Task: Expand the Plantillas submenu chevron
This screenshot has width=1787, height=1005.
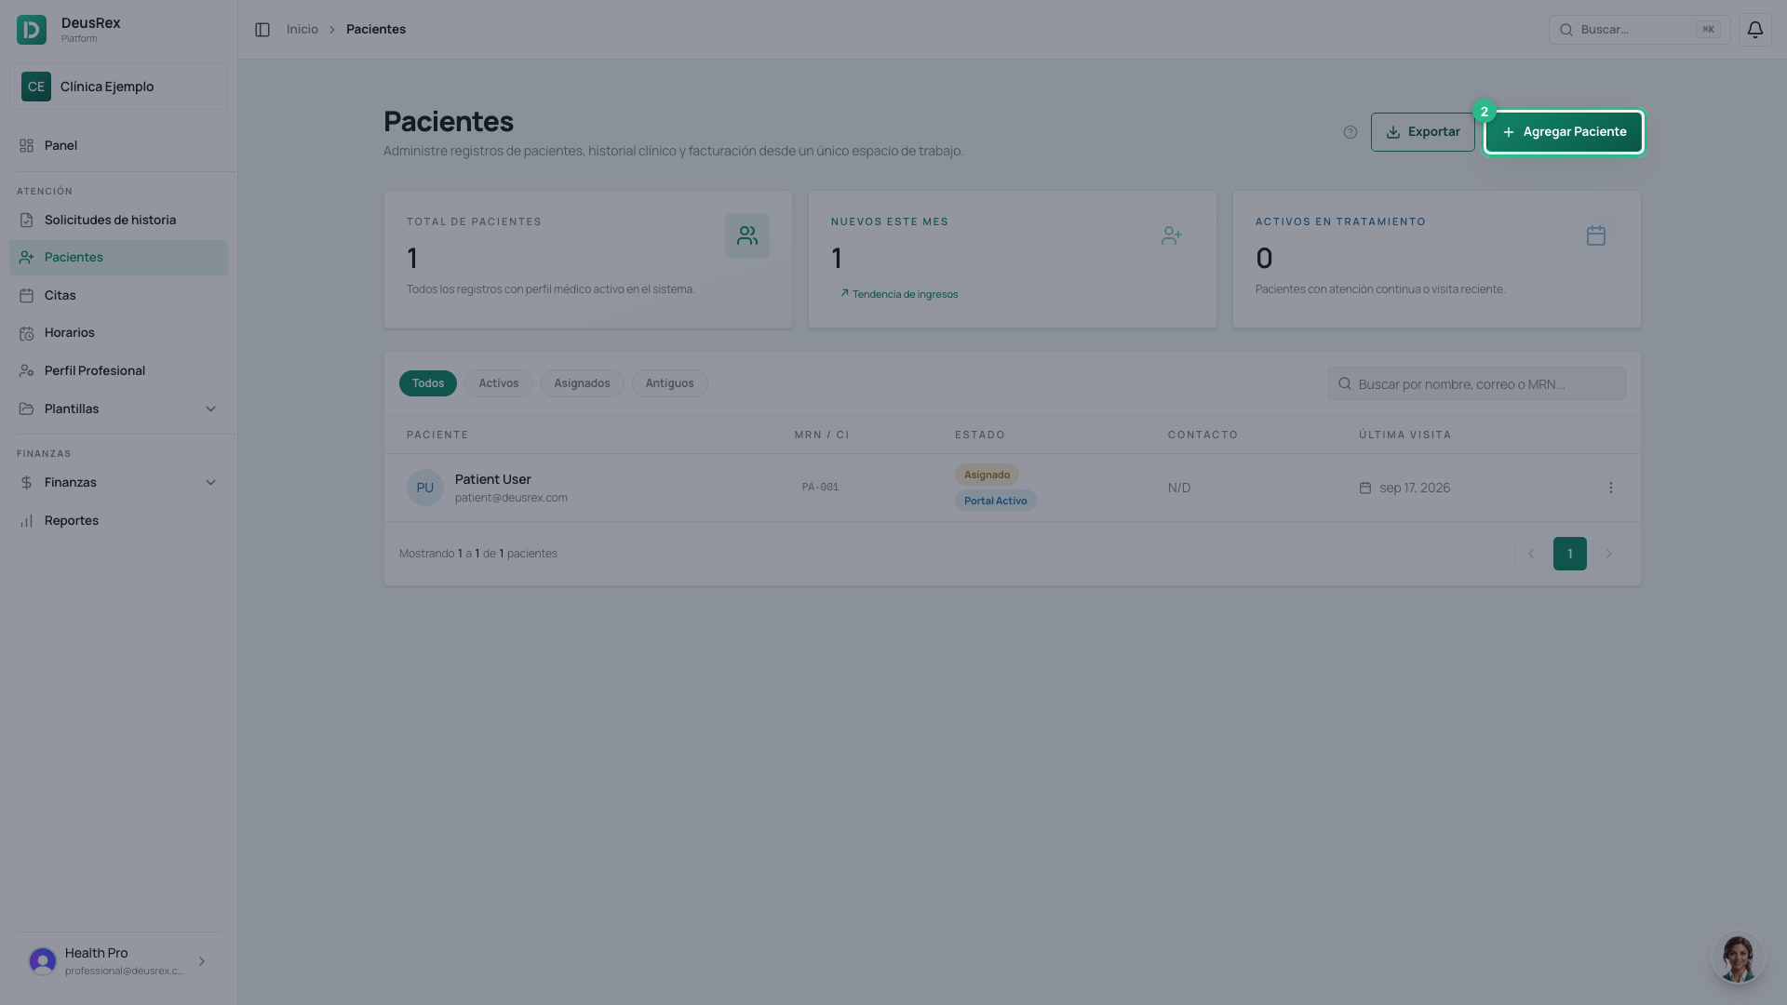Action: [210, 409]
